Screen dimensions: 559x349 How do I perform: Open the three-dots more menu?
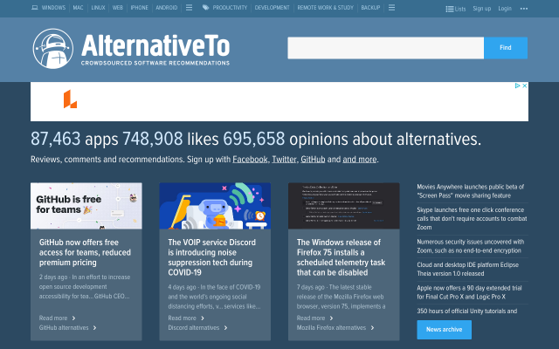(x=524, y=9)
